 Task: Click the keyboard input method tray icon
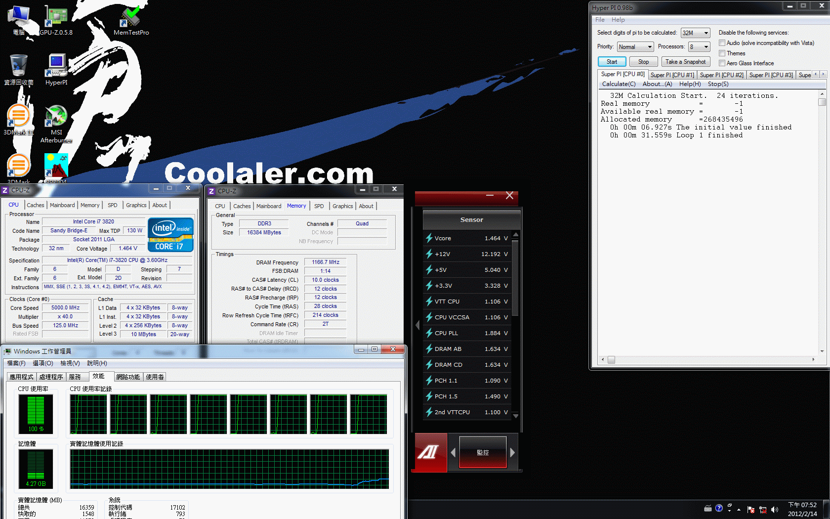tap(708, 508)
